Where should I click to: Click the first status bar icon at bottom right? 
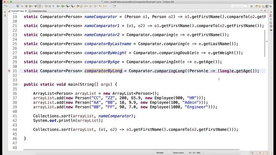pos(252,153)
